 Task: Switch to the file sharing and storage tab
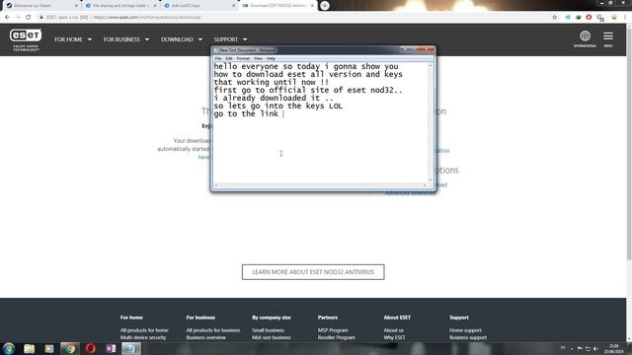120,6
